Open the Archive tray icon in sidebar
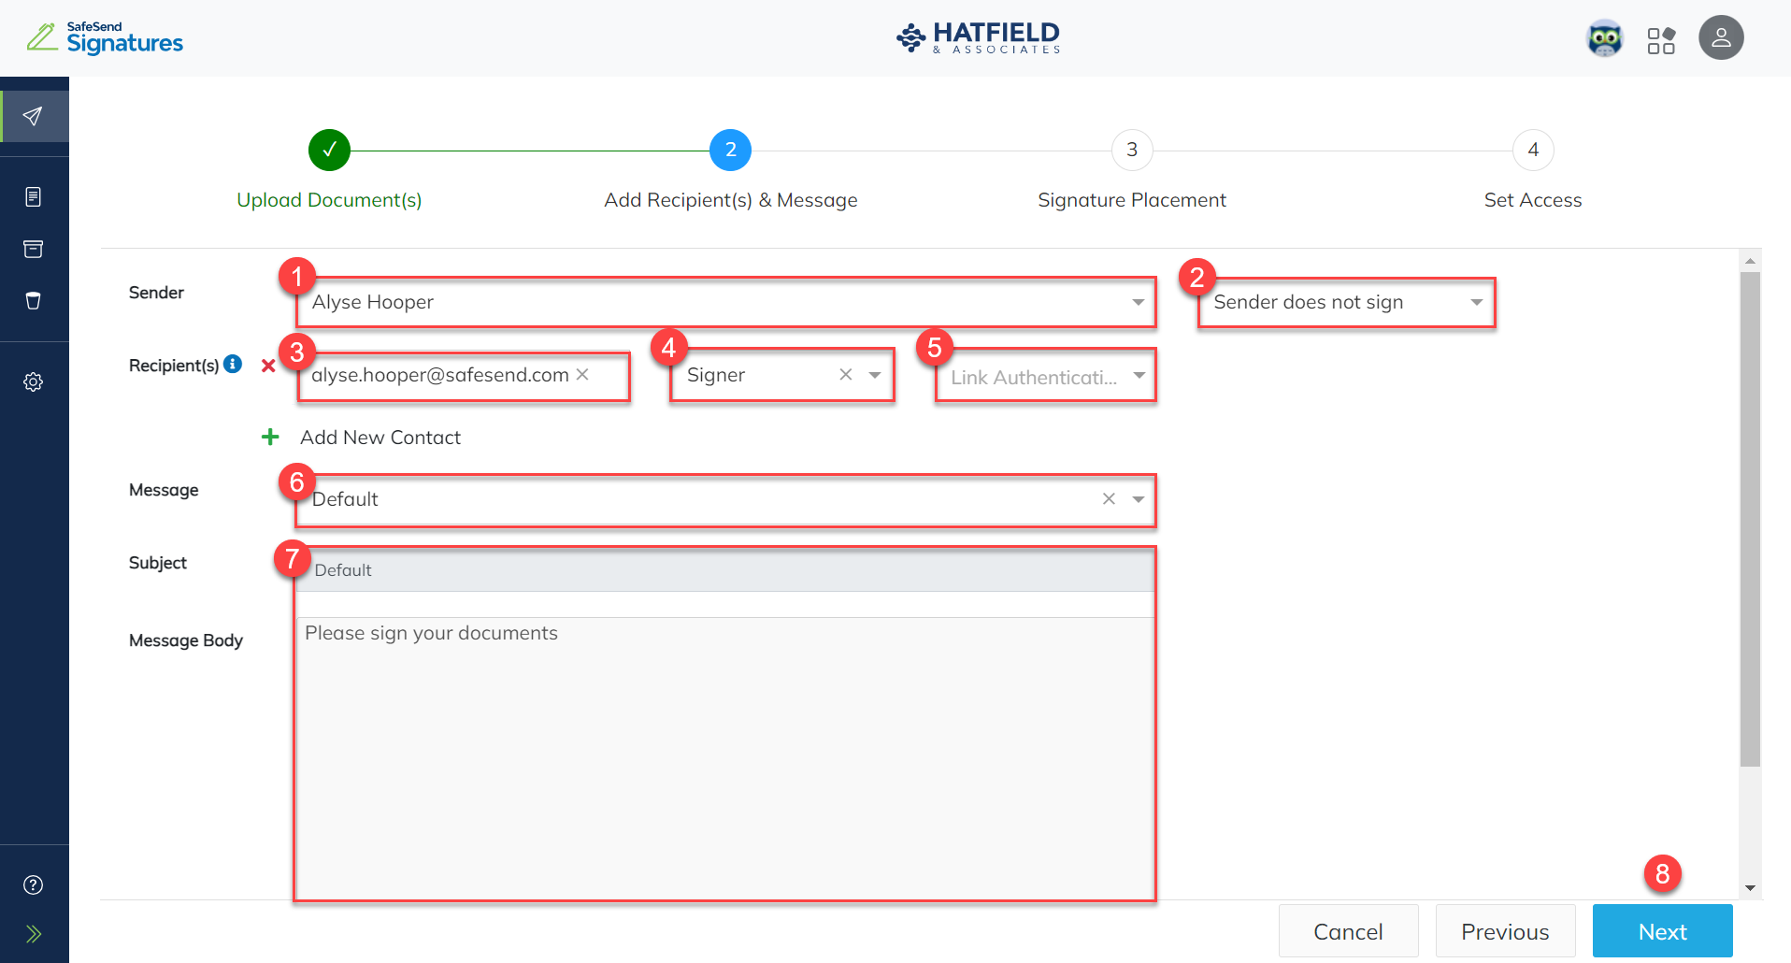Screen dimensions: 1791x963 point(34,249)
